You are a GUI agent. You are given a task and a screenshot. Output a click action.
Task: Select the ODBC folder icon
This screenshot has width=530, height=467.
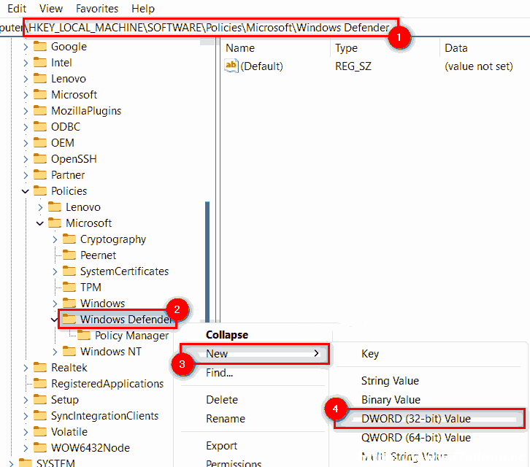pyautogui.click(x=40, y=127)
